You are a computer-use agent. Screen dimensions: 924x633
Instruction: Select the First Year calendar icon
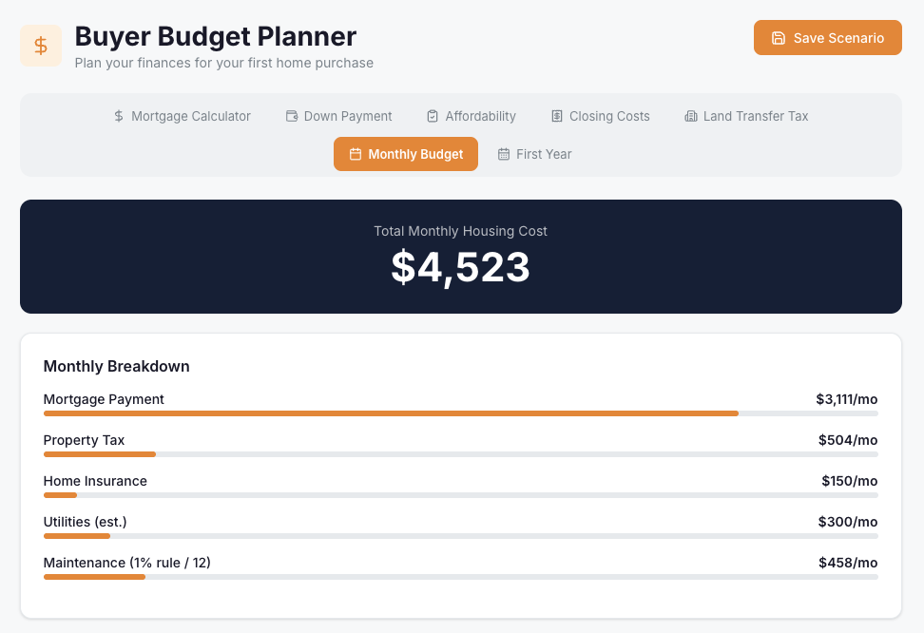point(505,153)
